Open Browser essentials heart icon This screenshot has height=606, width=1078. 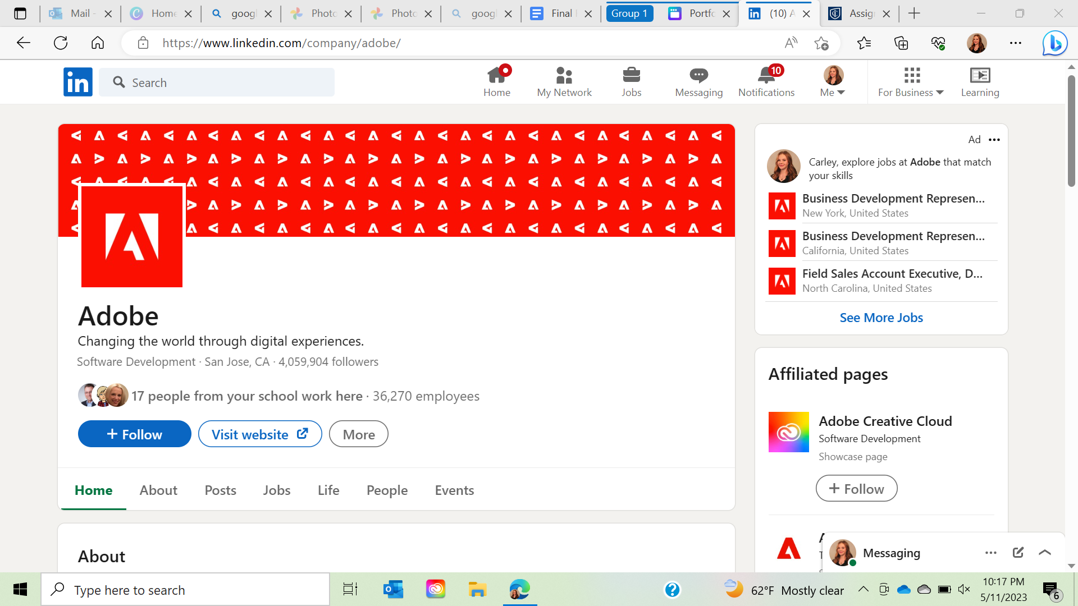pos(938,43)
